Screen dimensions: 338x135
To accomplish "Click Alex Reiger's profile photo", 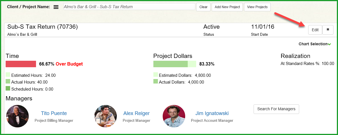I will 106,116.
